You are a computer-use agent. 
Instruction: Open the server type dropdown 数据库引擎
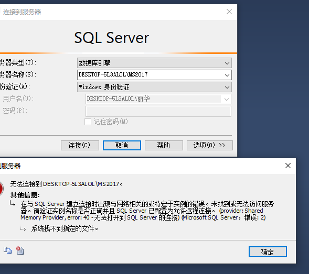(x=154, y=63)
